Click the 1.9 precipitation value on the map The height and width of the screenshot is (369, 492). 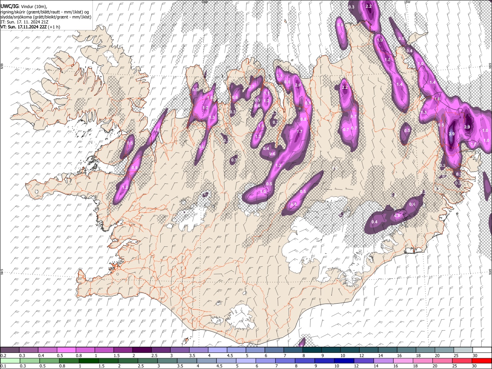tap(380, 40)
